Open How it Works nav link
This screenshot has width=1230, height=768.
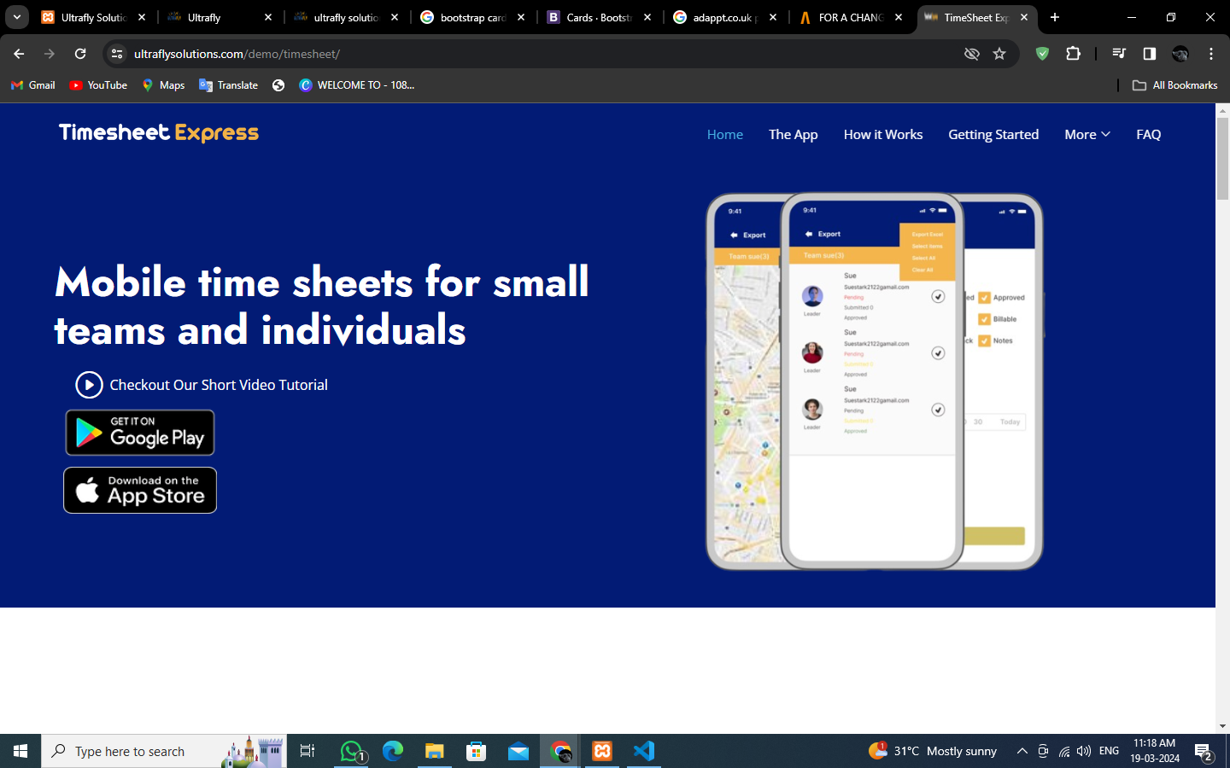883,135
